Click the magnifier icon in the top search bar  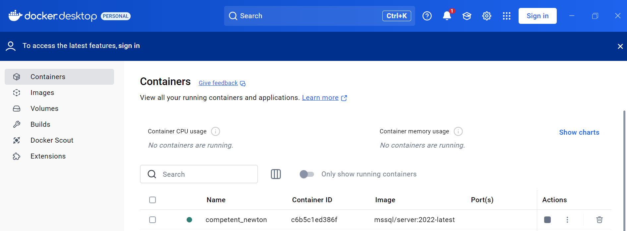point(233,16)
